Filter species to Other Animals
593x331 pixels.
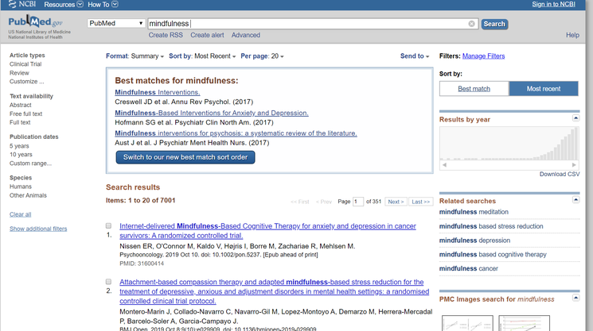[28, 195]
